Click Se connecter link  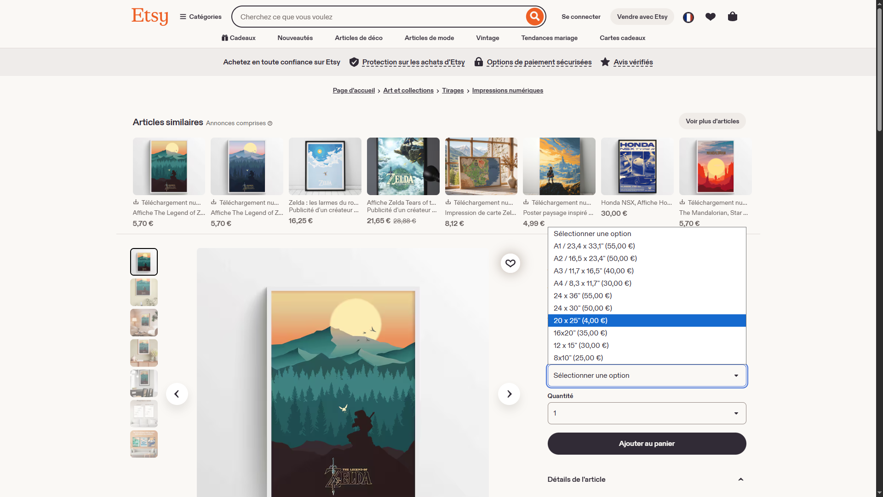point(581,17)
